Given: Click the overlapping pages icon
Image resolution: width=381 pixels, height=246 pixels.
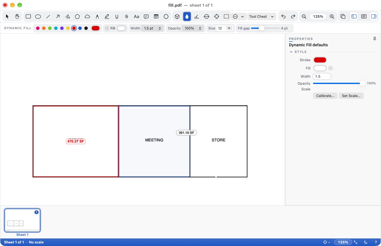Looking at the screenshot, I should pos(343,16).
